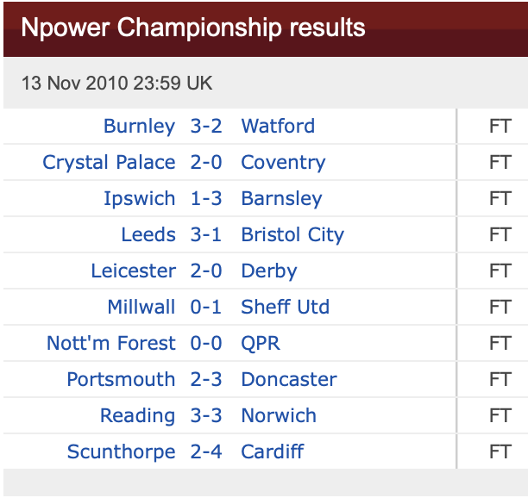
Task: Select the Scunthorpe team link
Action: pyautogui.click(x=121, y=452)
